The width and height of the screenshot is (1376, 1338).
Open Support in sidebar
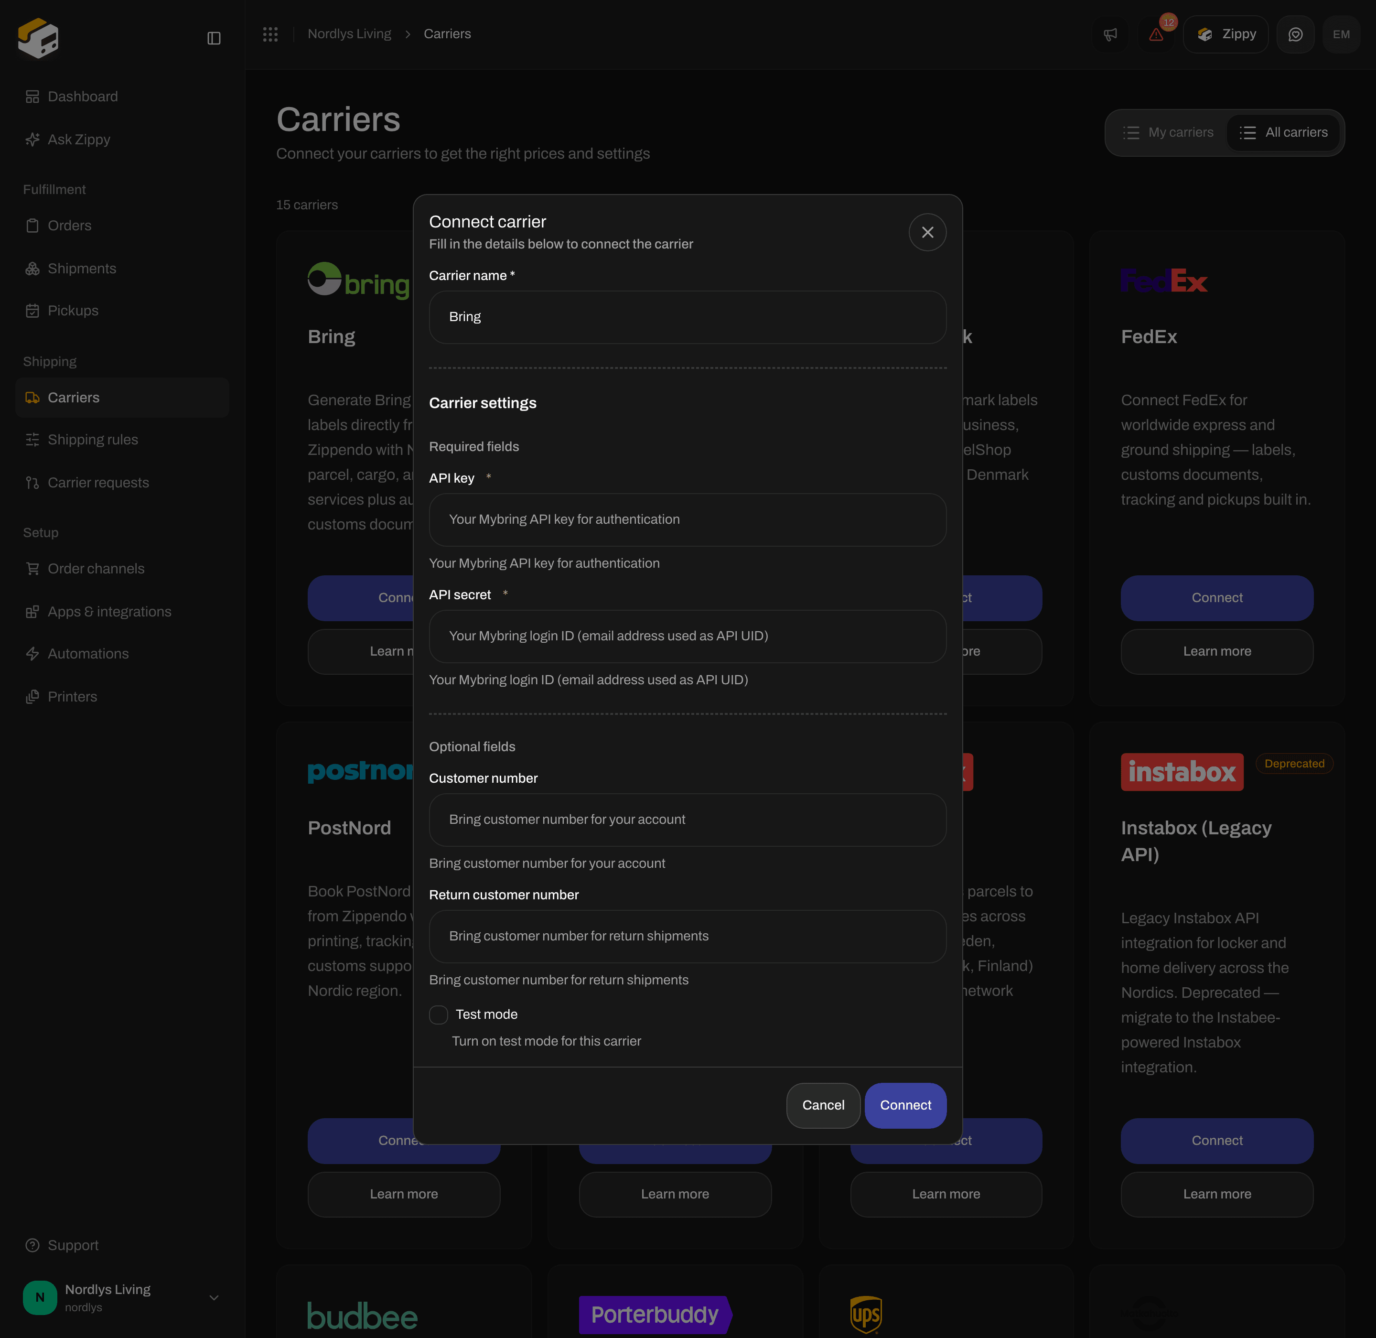coord(122,1245)
